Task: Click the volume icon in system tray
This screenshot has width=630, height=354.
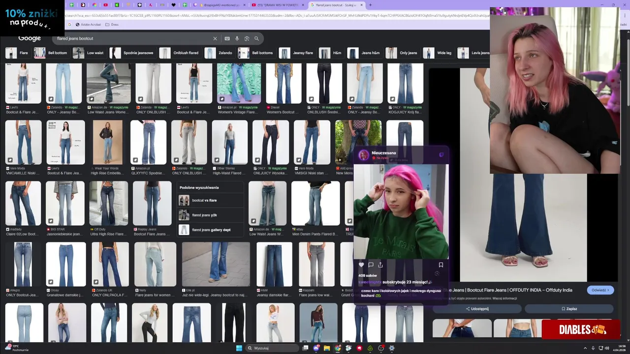Action: pos(606,348)
